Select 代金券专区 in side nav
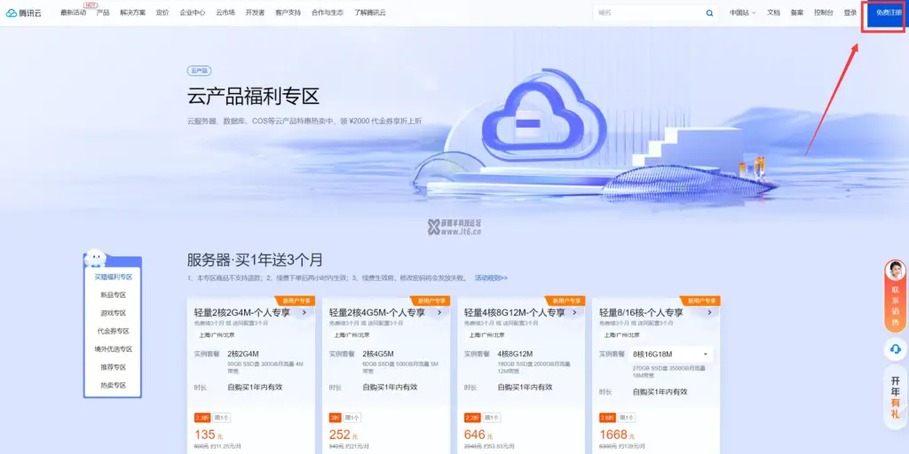The width and height of the screenshot is (909, 454). click(x=113, y=332)
